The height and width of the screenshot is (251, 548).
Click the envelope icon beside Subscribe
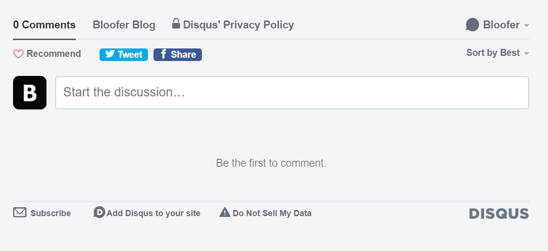click(x=20, y=213)
